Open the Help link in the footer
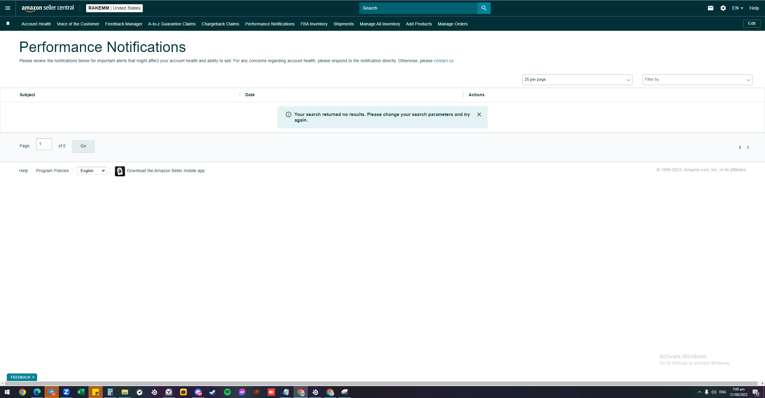 tap(24, 171)
